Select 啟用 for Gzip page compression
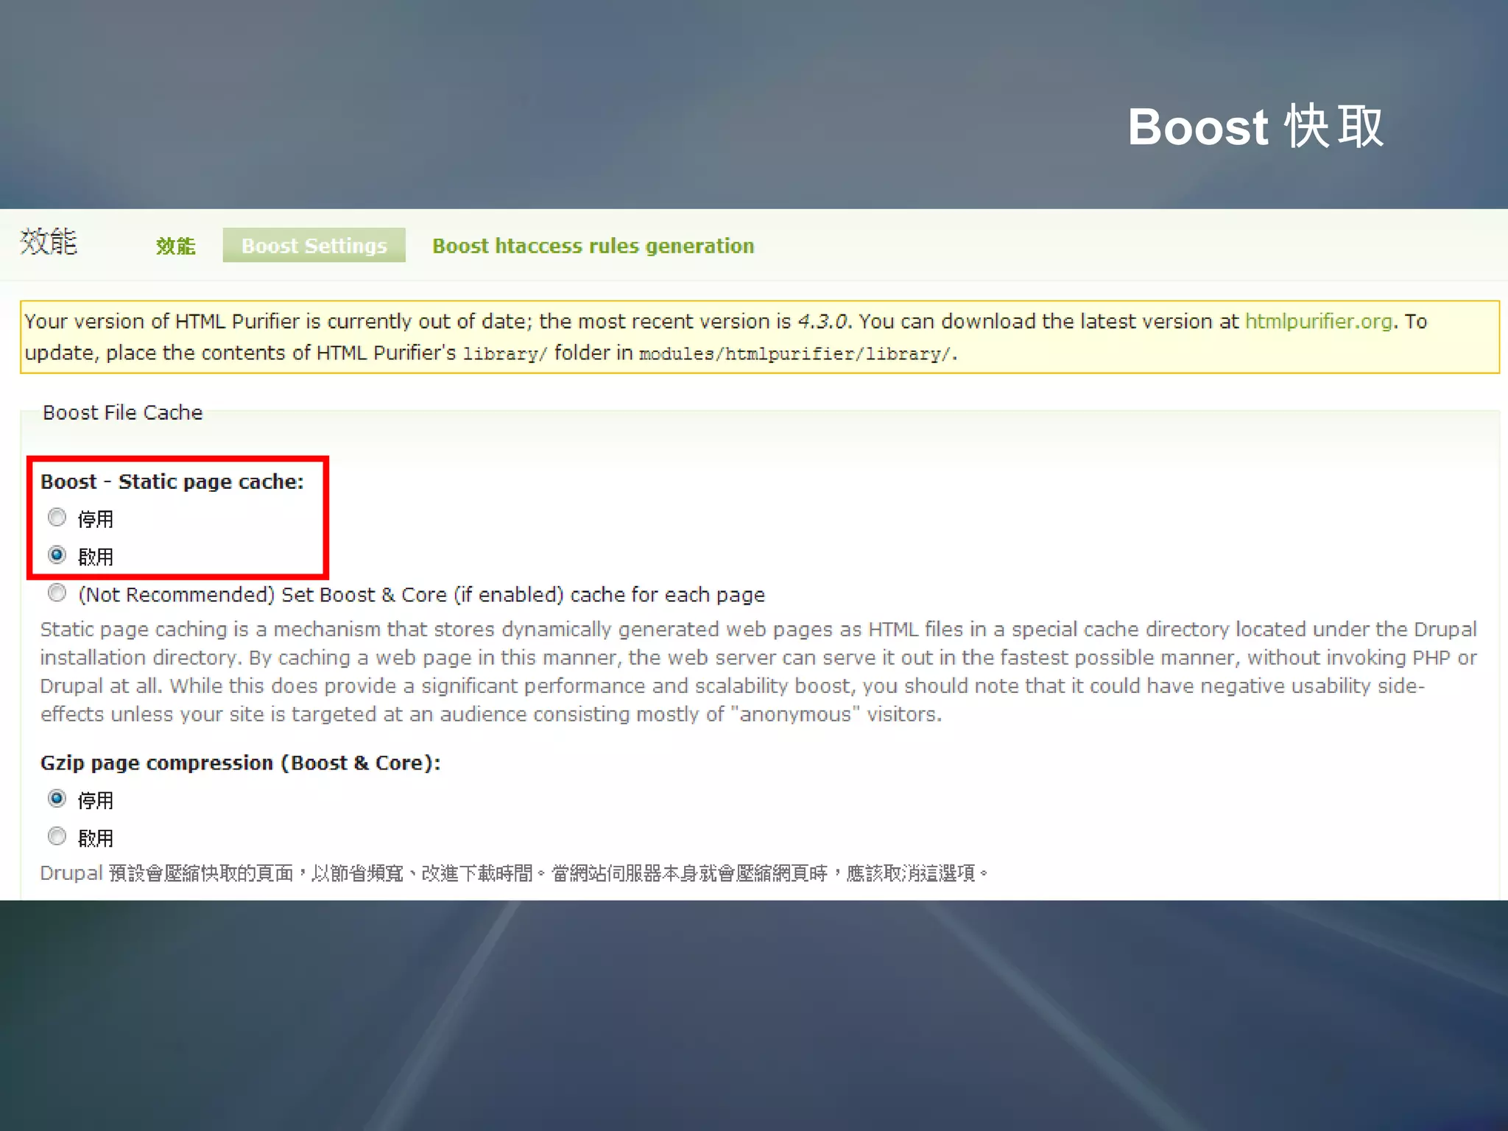 click(x=57, y=836)
